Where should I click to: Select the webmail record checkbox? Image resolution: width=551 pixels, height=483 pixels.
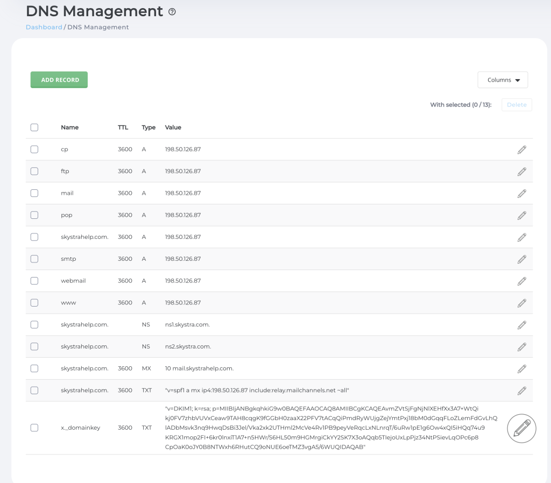click(34, 281)
